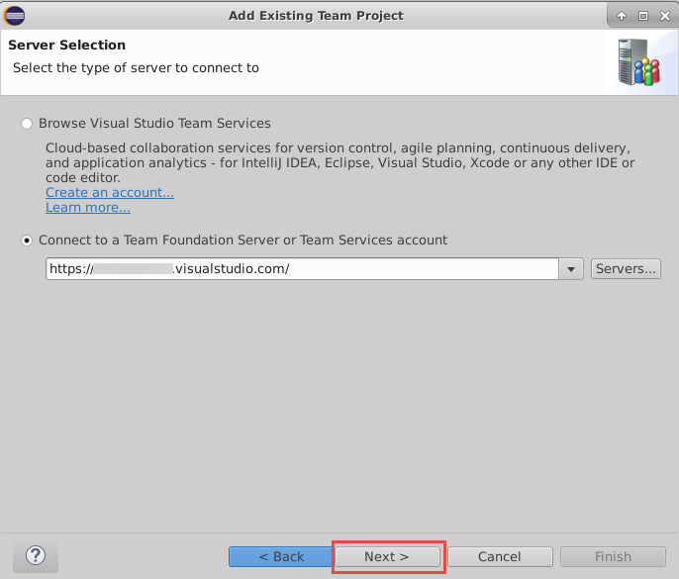Click the Server Selection heading text

click(x=66, y=46)
